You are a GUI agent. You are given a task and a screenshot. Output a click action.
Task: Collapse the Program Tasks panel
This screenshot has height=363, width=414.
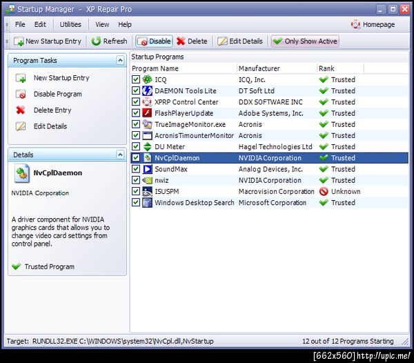pos(120,61)
